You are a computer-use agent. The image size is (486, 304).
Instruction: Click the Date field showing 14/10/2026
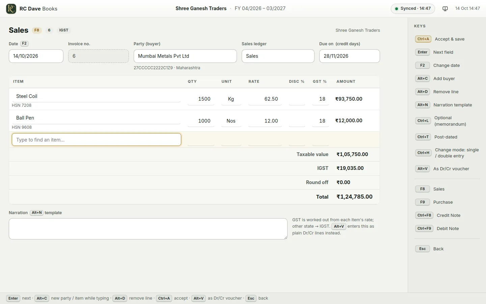coord(36,56)
